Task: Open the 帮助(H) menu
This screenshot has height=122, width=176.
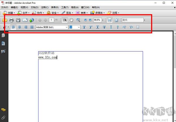Action: (x=96, y=7)
